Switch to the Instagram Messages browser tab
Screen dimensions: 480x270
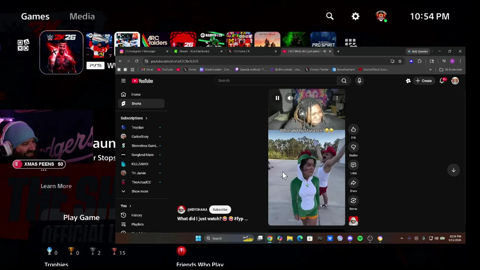pyautogui.click(x=143, y=51)
